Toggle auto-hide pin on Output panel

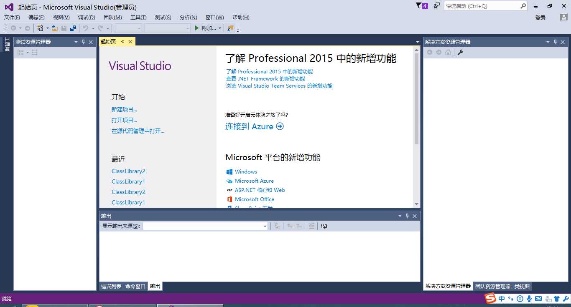pos(407,216)
